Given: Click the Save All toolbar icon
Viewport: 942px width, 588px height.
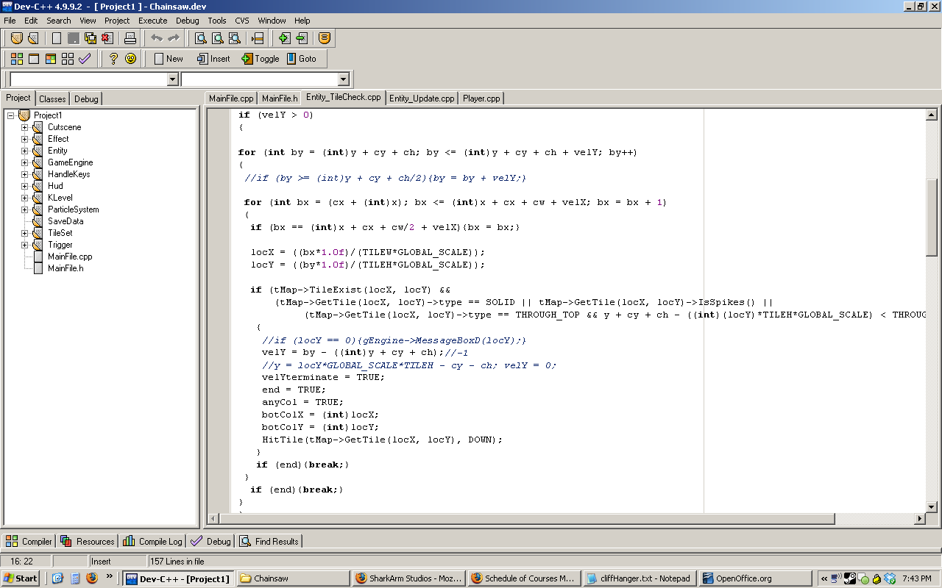Looking at the screenshot, I should pos(91,38).
